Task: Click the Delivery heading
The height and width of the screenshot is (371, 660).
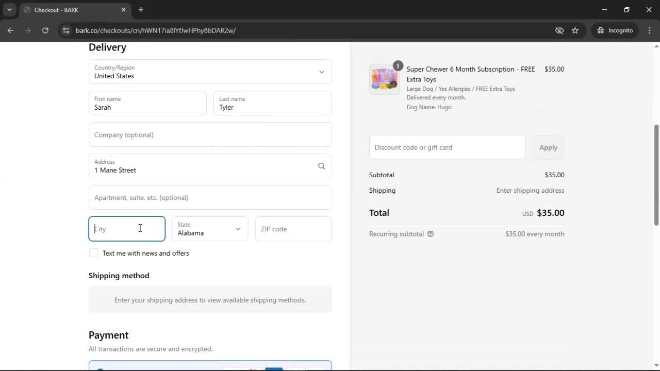Action: click(x=107, y=47)
